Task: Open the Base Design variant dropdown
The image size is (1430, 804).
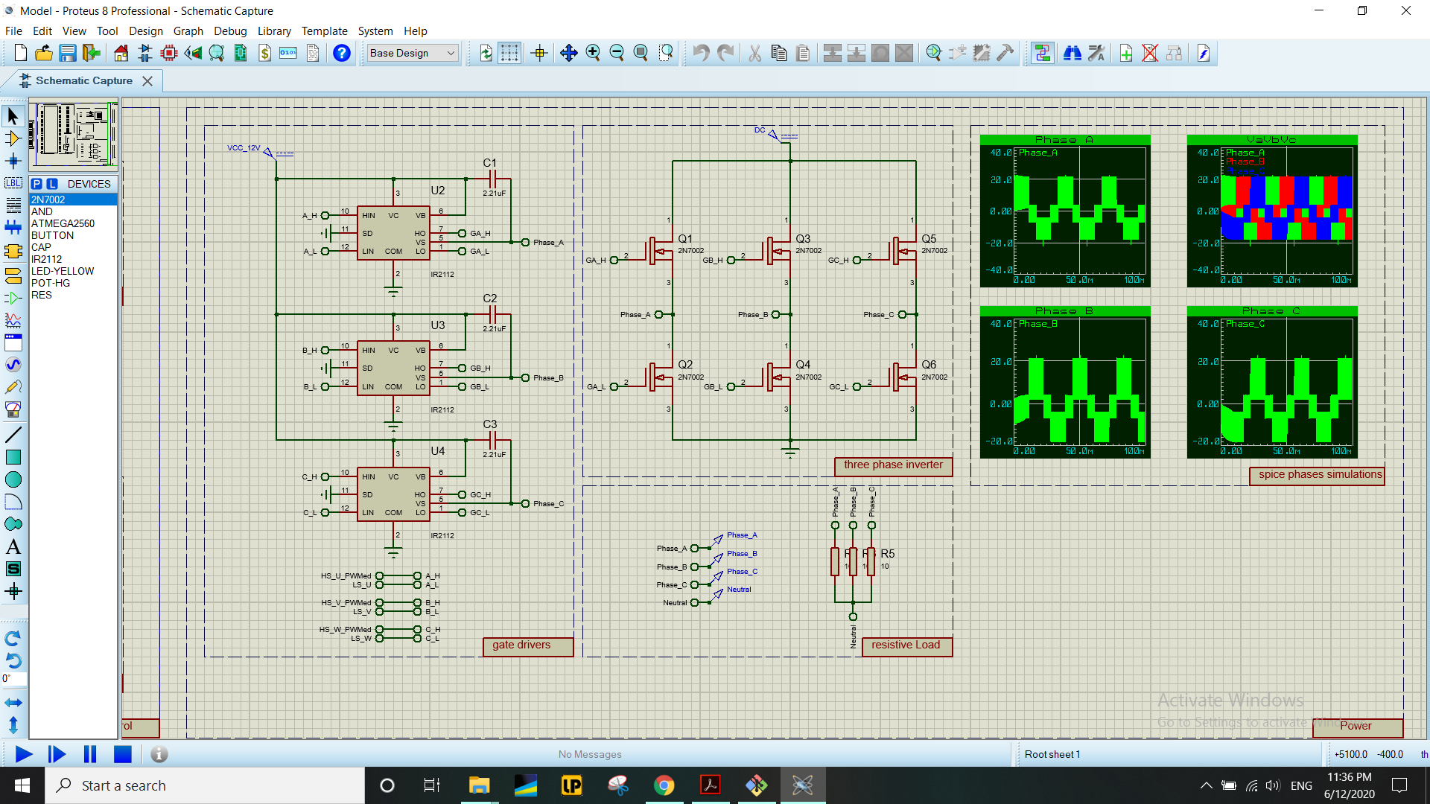Action: click(413, 53)
